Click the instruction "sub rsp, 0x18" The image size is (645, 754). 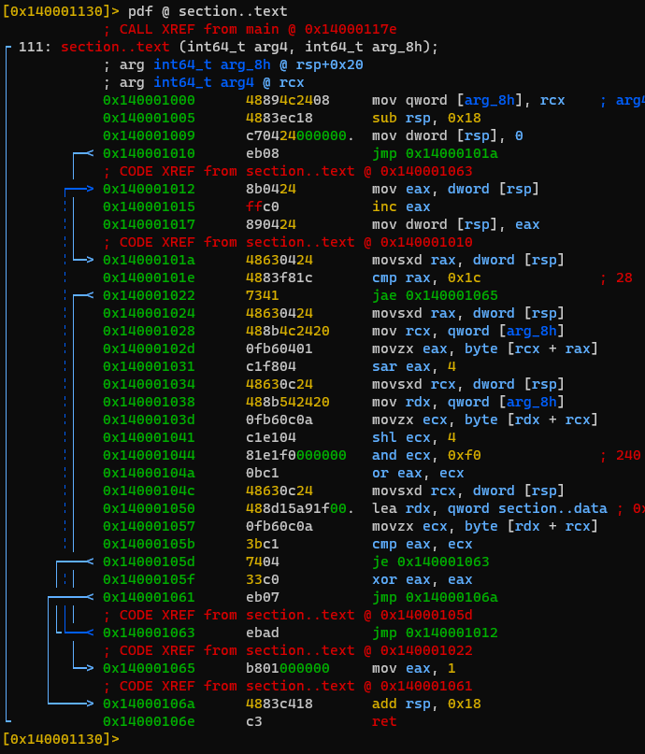pyautogui.click(x=426, y=118)
